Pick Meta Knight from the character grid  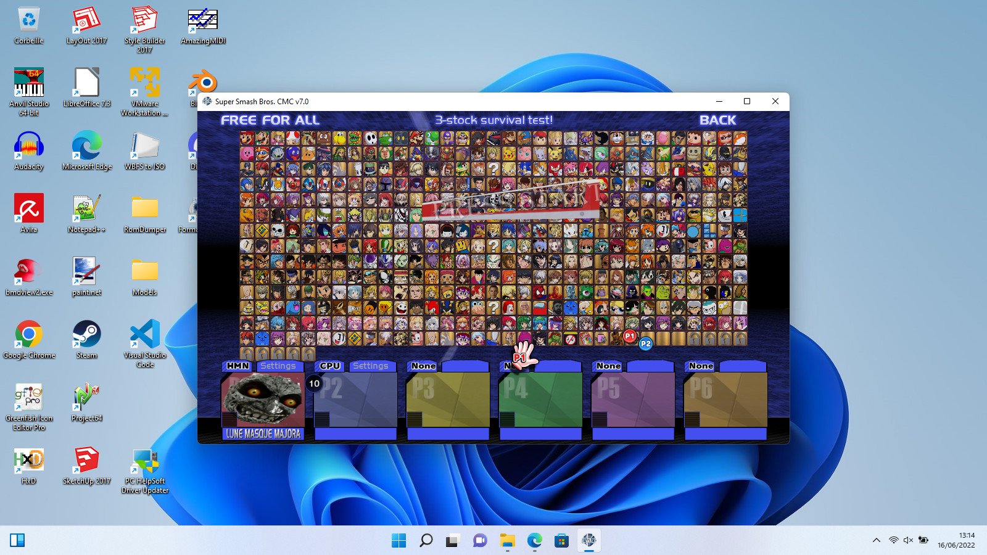tap(278, 154)
